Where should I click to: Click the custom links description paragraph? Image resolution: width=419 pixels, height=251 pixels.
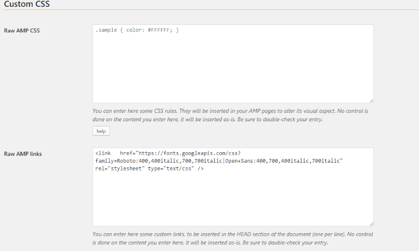point(233,238)
